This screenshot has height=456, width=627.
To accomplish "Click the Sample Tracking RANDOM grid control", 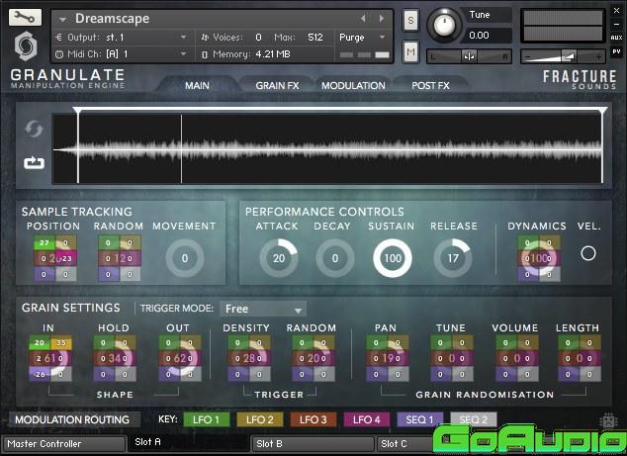I will pyautogui.click(x=119, y=258).
